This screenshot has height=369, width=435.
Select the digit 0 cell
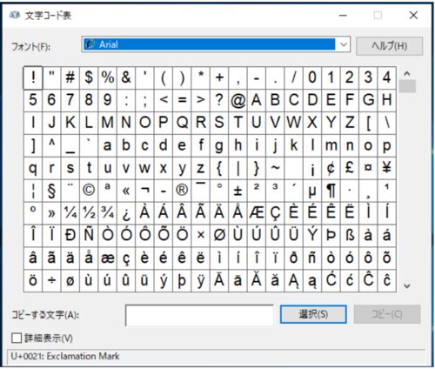coord(312,77)
